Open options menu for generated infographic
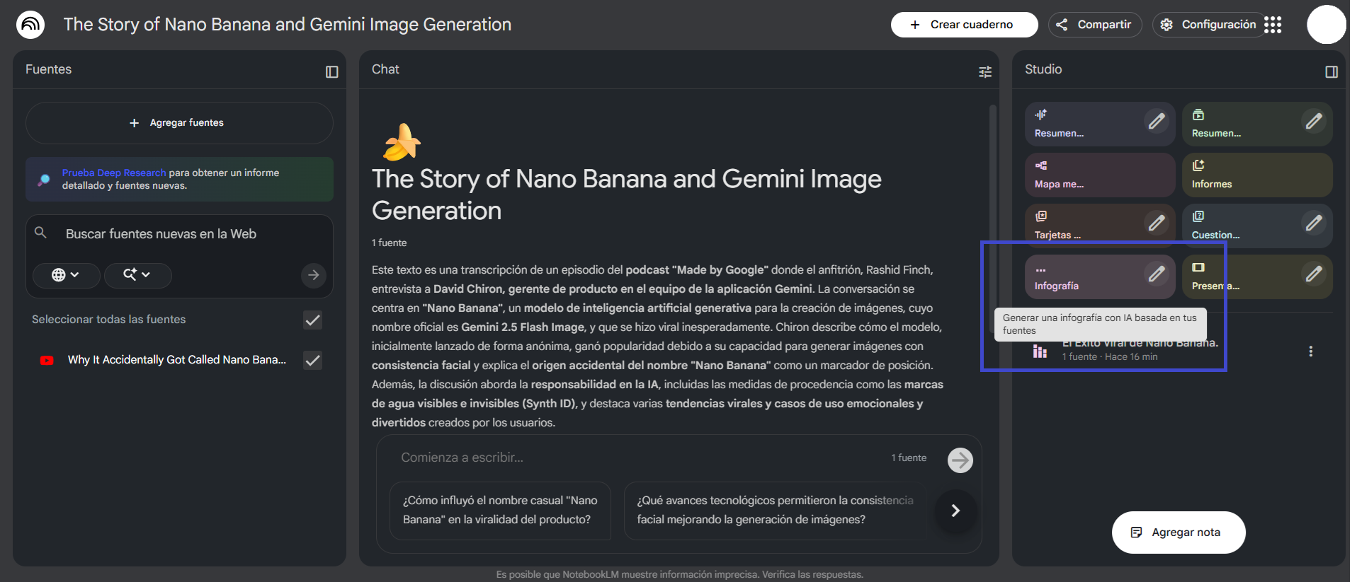This screenshot has height=582, width=1357. [x=1310, y=351]
